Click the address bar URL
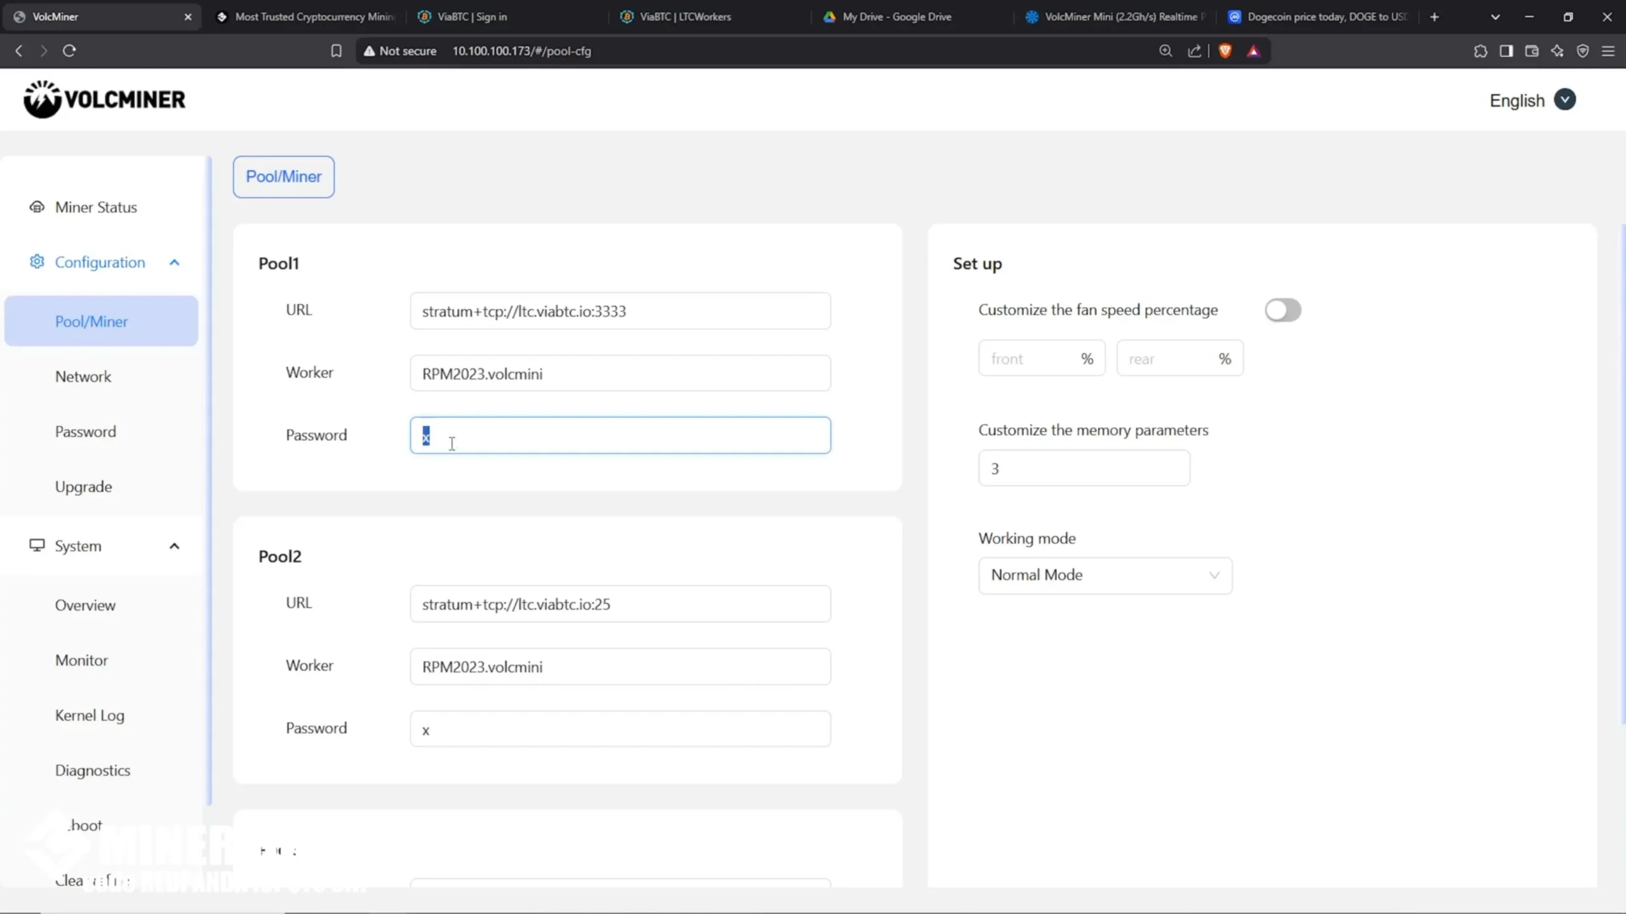 pos(521,51)
